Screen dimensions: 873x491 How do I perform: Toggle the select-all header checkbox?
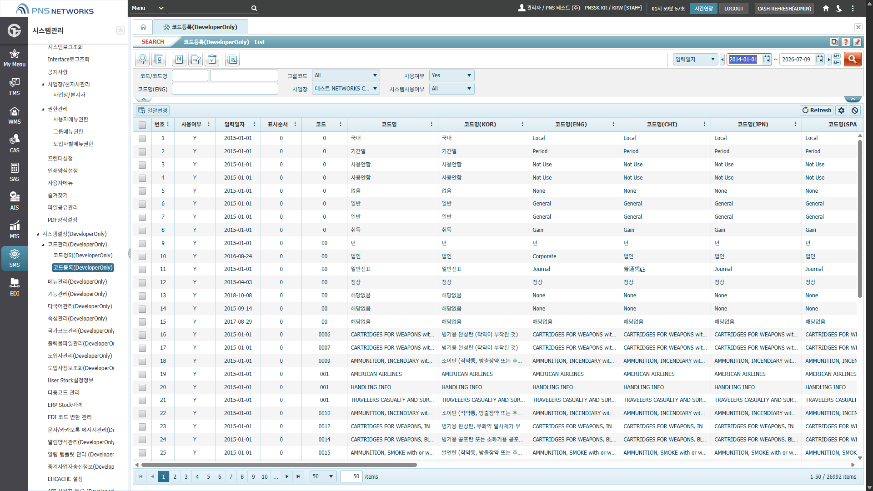click(142, 125)
